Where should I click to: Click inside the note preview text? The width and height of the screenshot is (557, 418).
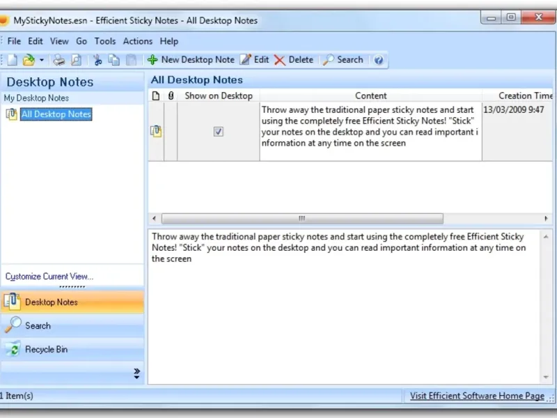point(338,248)
